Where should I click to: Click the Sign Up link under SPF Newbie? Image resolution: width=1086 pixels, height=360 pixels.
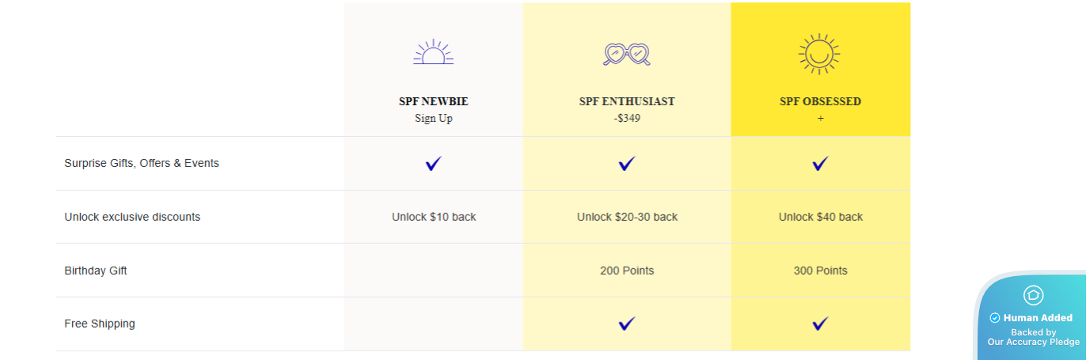click(434, 119)
